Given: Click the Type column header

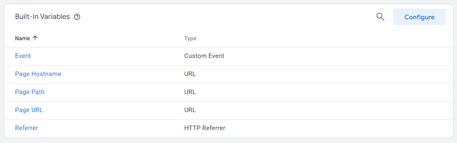Looking at the screenshot, I should (x=190, y=38).
